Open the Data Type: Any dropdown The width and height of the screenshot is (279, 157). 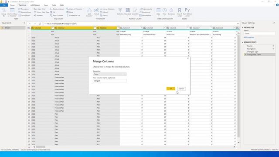40,9
